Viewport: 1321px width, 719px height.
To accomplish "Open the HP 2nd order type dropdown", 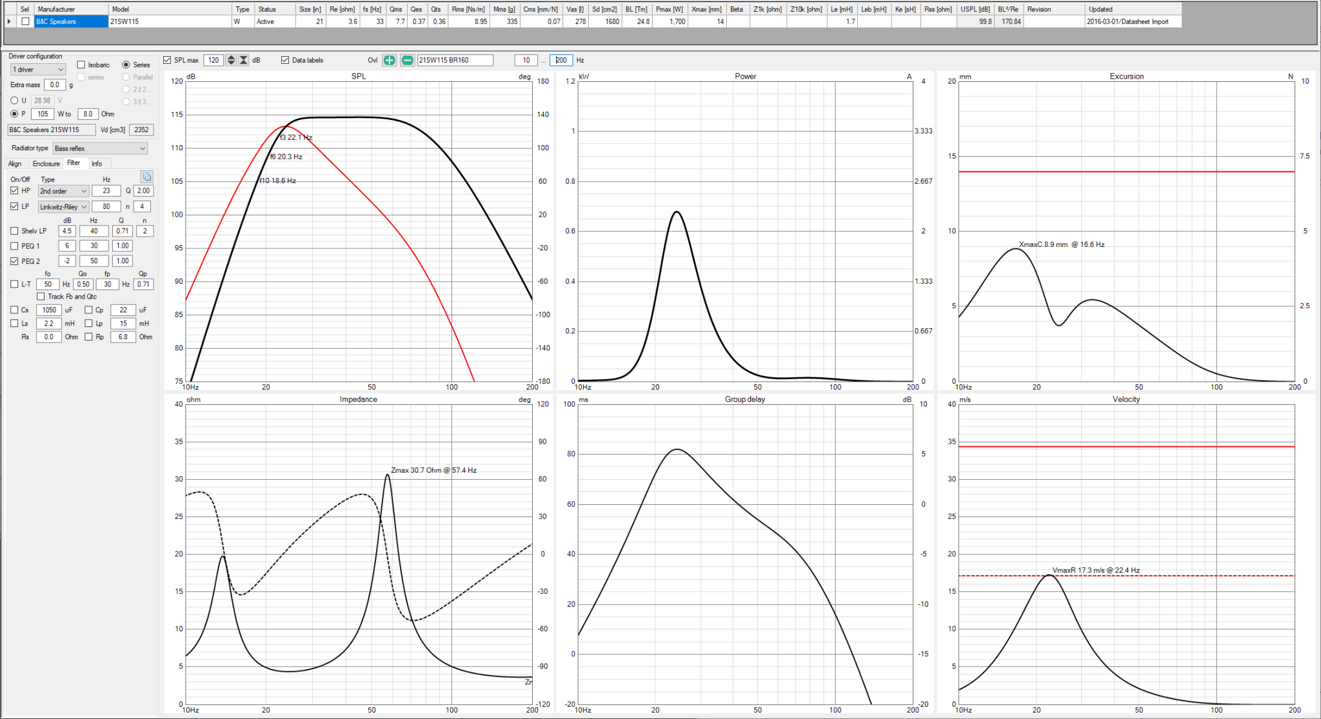I will pyautogui.click(x=63, y=191).
